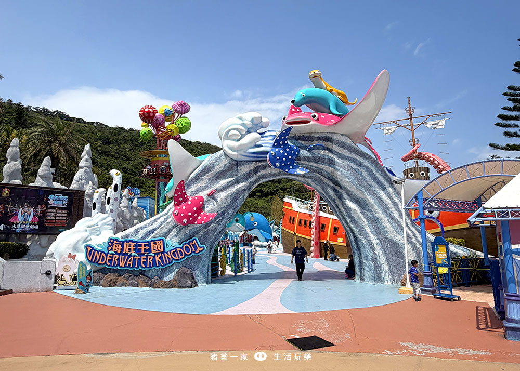Click the speaker icon on the billboard
Image resolution: width=520 pixels, height=371 pixels.
click(x=3, y=227)
